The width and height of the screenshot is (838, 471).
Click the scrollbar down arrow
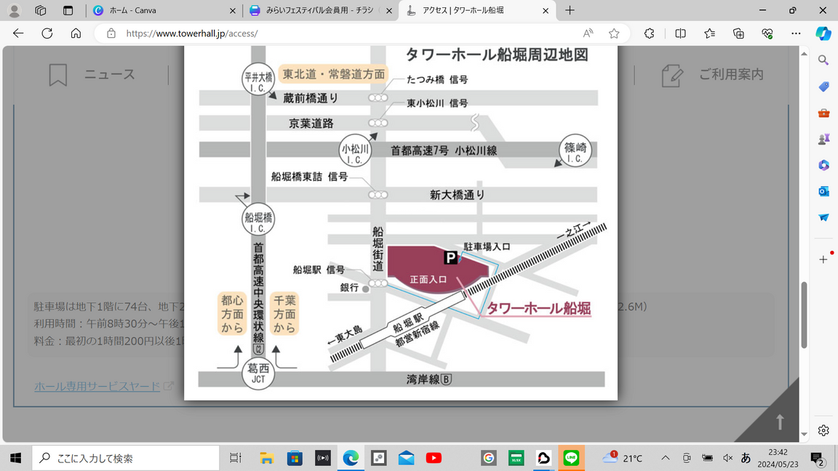pos(804,434)
